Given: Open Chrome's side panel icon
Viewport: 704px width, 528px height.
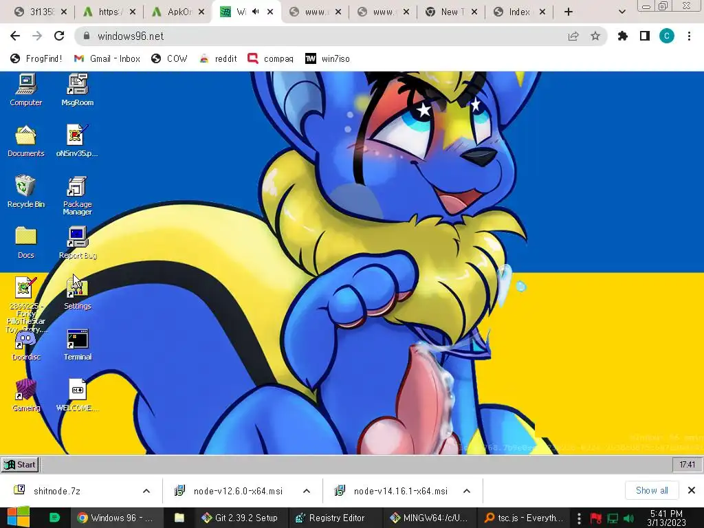Looking at the screenshot, I should (x=645, y=36).
